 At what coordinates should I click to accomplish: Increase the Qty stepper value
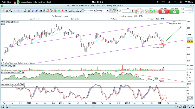click(x=133, y=10)
